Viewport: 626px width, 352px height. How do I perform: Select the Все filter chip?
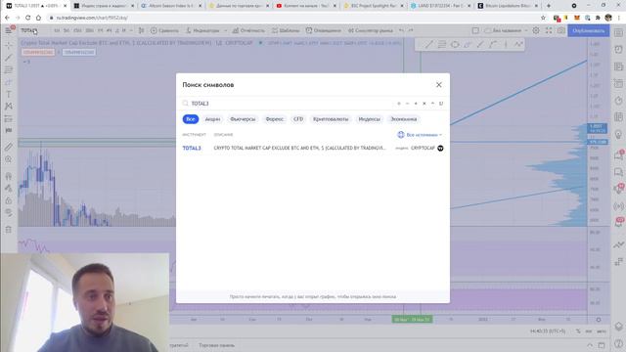click(191, 119)
